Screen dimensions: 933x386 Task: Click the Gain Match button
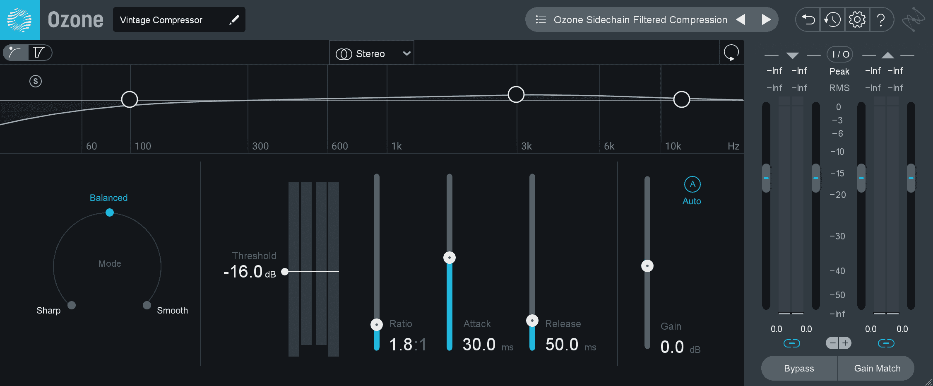click(x=877, y=368)
